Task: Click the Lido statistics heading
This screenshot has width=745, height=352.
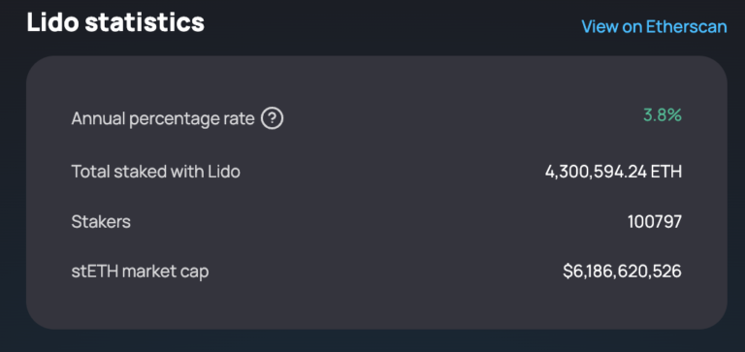Action: 115,22
